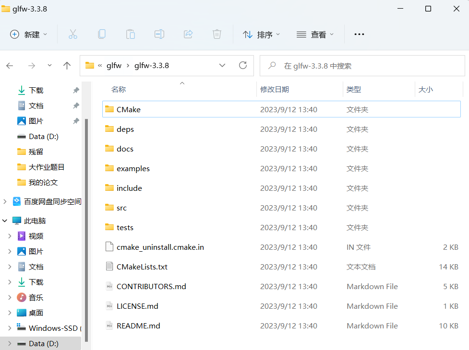This screenshot has width=469, height=350.
Task: Click the Paste clipboard icon
Action: 131,35
